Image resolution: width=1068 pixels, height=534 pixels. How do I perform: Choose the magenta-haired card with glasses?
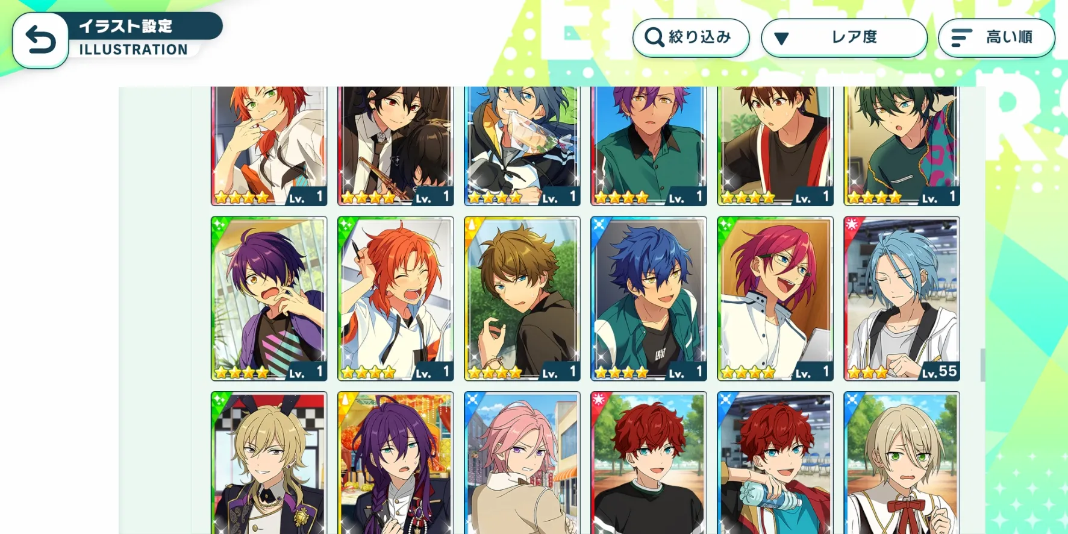click(775, 299)
